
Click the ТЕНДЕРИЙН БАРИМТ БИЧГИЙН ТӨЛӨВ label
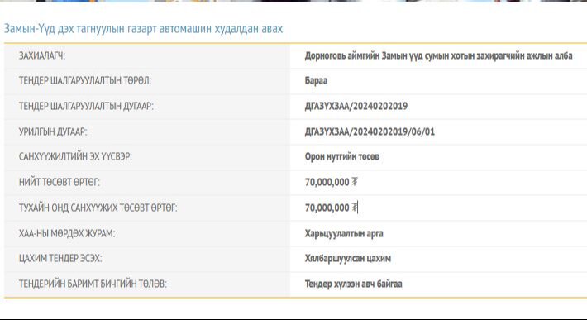coord(93,284)
